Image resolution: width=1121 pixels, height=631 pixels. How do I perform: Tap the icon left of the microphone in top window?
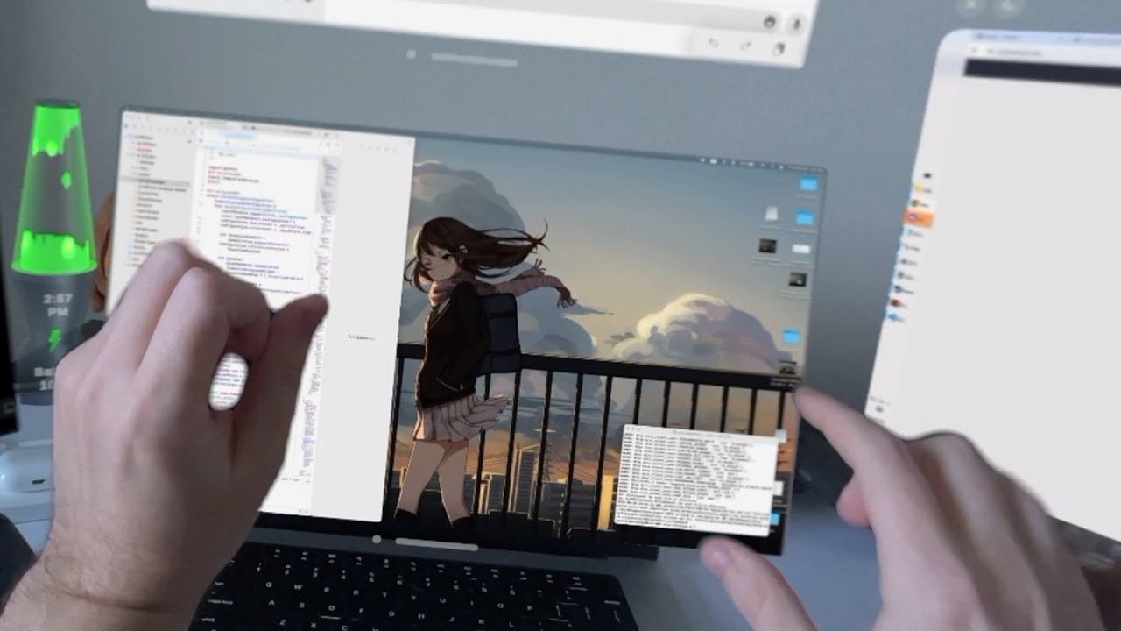click(769, 21)
